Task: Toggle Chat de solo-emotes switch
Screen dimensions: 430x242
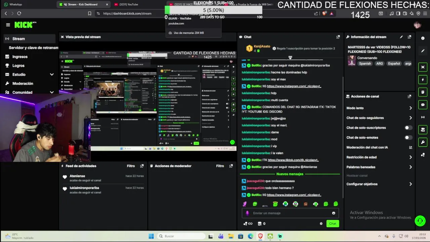Action: (408, 137)
